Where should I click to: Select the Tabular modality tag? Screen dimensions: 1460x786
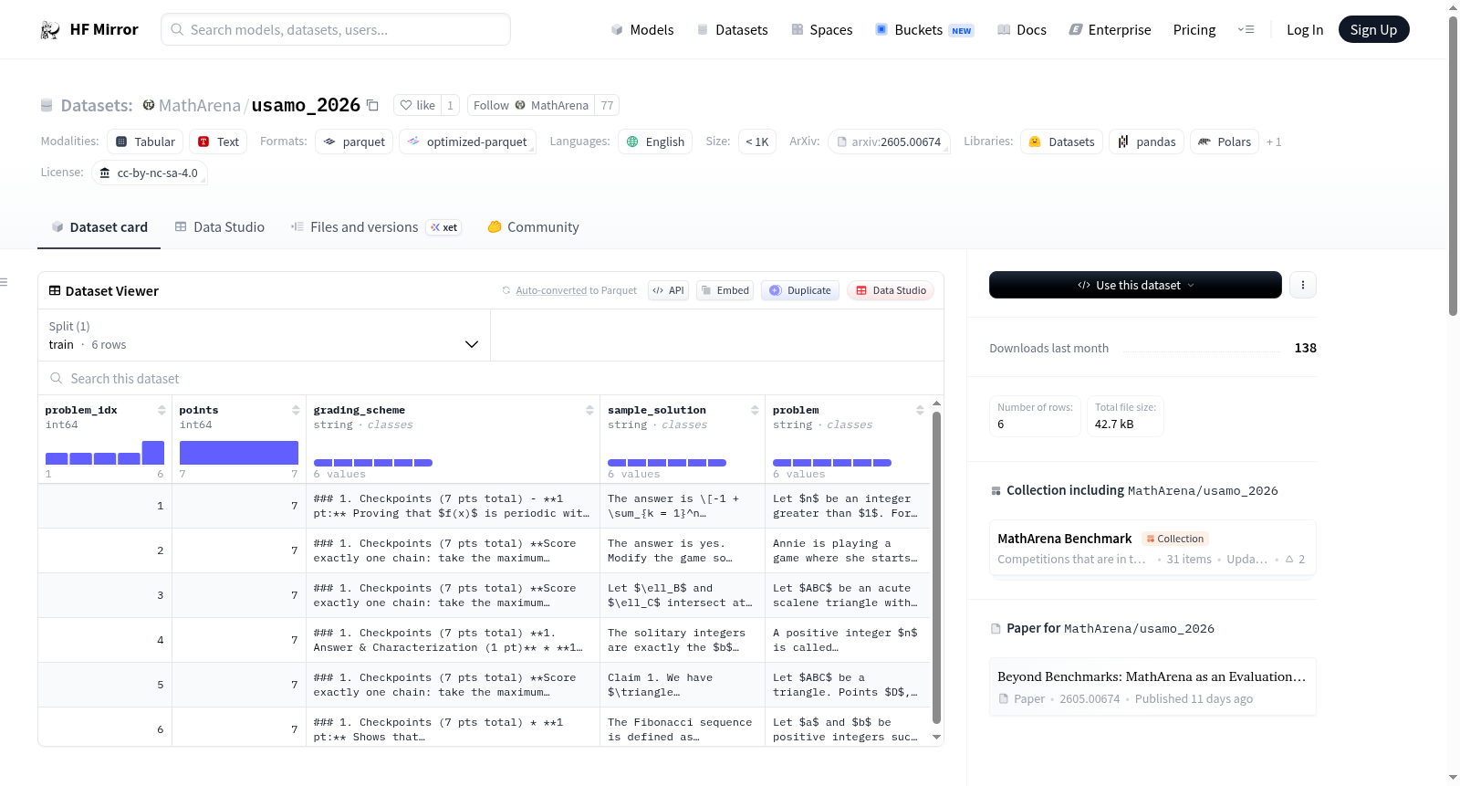pyautogui.click(x=145, y=141)
